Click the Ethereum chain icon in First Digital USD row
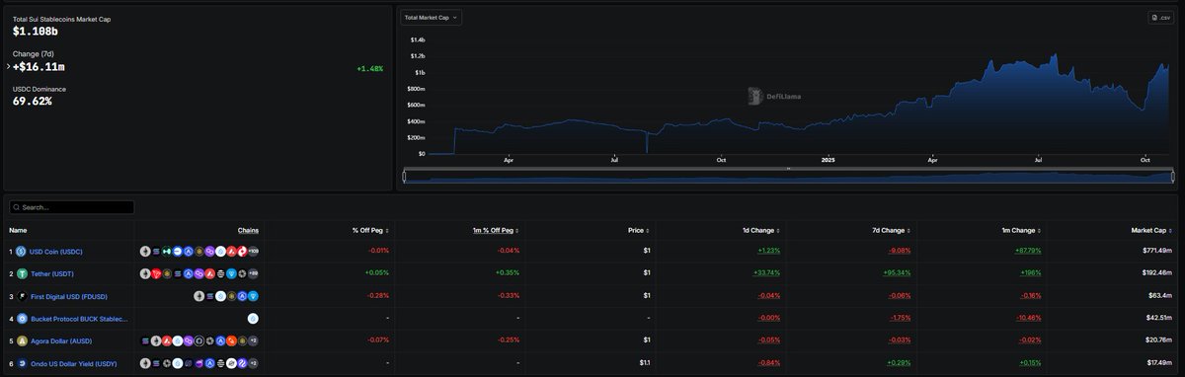 click(x=198, y=296)
